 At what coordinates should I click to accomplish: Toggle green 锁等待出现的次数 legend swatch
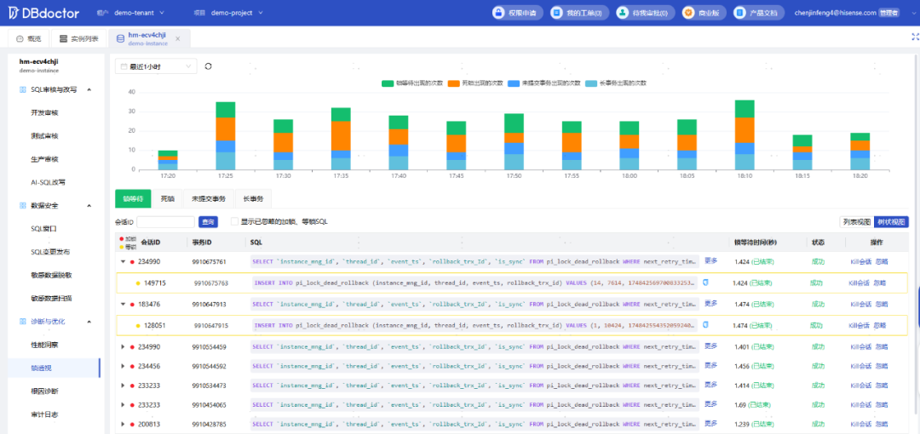388,83
